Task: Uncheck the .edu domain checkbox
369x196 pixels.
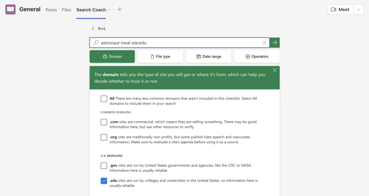Action: [104, 181]
